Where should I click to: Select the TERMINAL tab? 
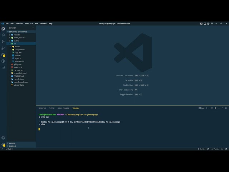click(76, 108)
